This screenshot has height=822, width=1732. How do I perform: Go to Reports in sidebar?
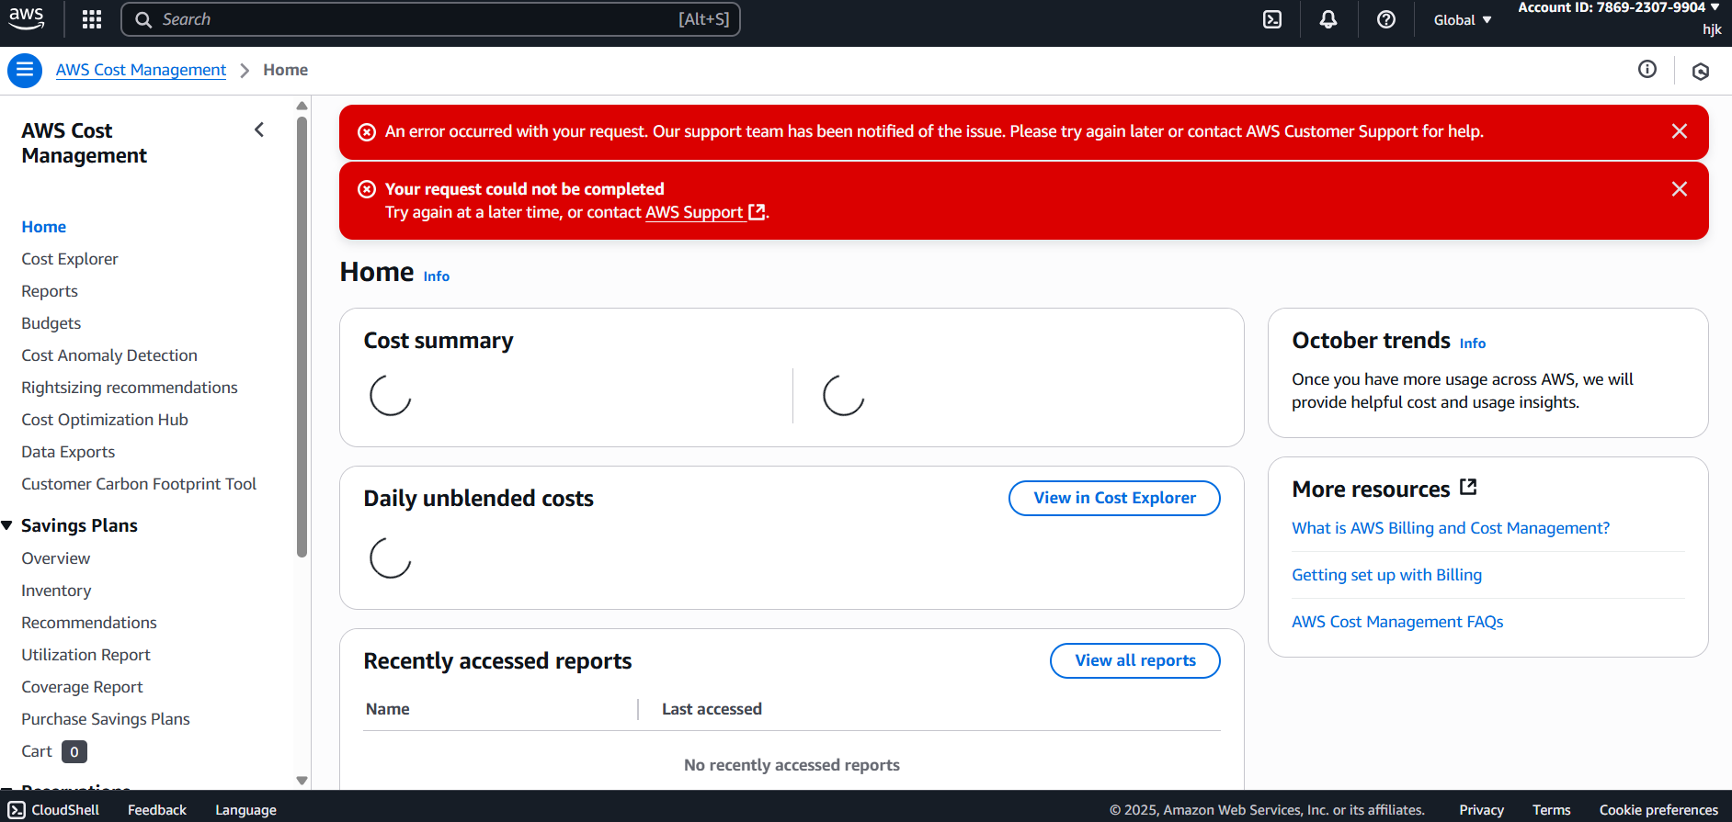click(x=50, y=291)
